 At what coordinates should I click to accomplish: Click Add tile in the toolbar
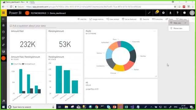click(x=82, y=19)
